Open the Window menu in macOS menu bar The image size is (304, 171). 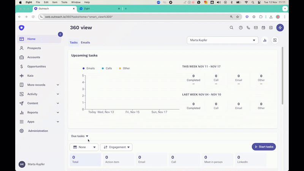(76, 2)
